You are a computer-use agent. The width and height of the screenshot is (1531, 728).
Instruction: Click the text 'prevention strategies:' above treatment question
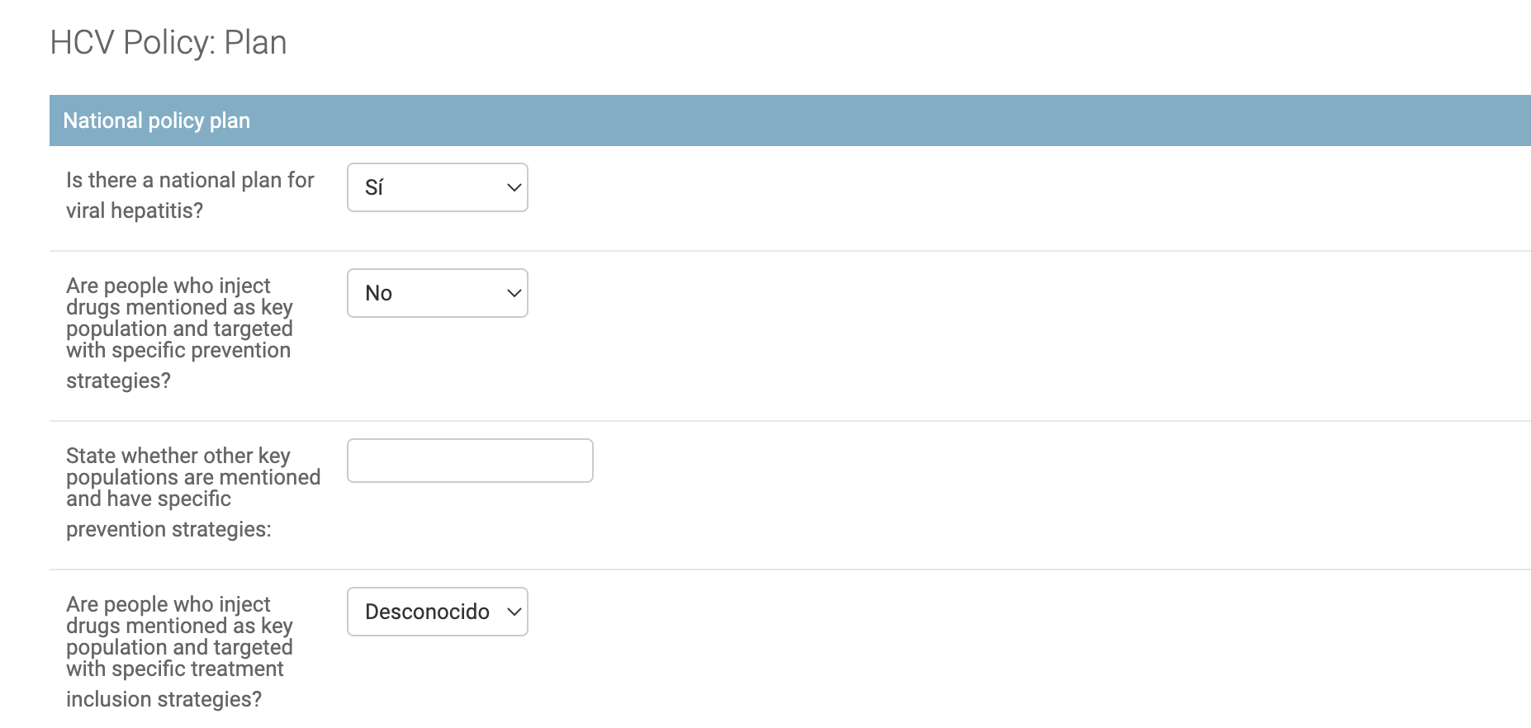coord(168,529)
